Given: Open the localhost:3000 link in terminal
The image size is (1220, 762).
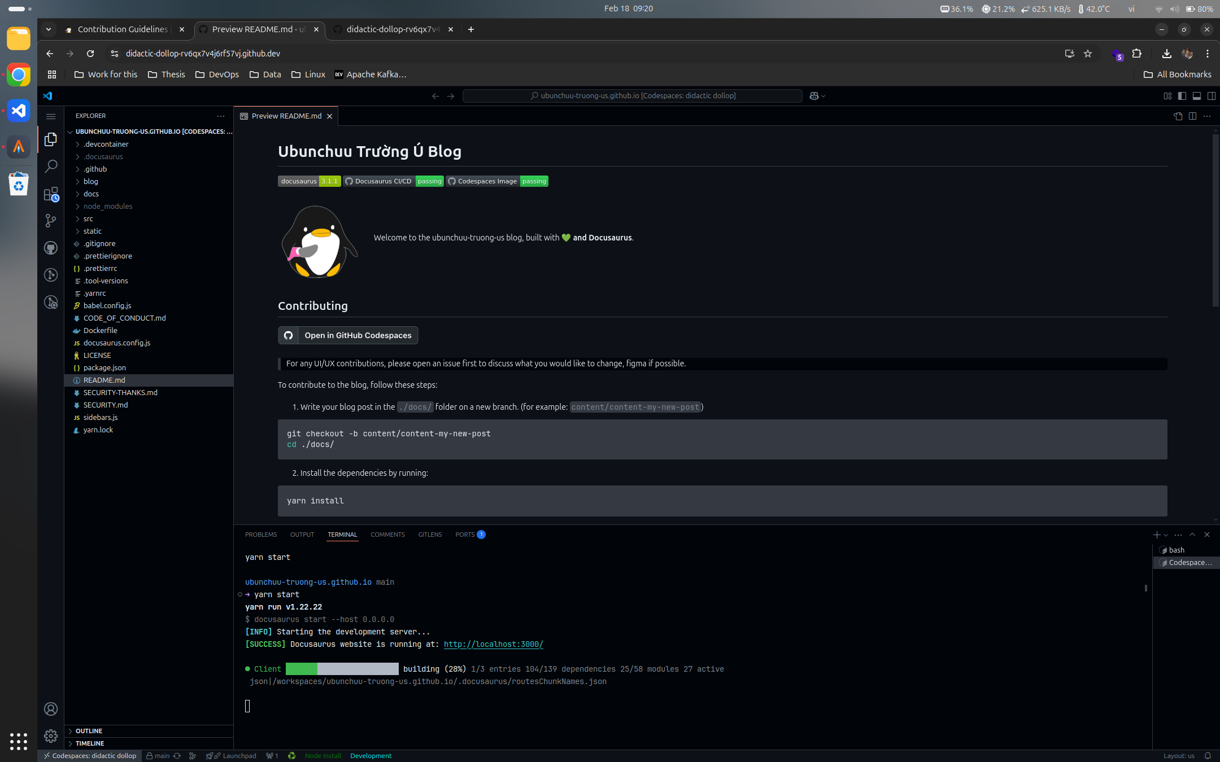Looking at the screenshot, I should (x=493, y=644).
